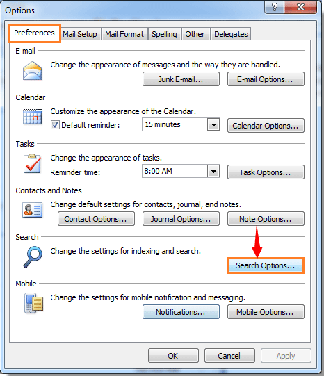This screenshot has width=324, height=376.
Task: Open Search Options button
Action: pos(266,265)
